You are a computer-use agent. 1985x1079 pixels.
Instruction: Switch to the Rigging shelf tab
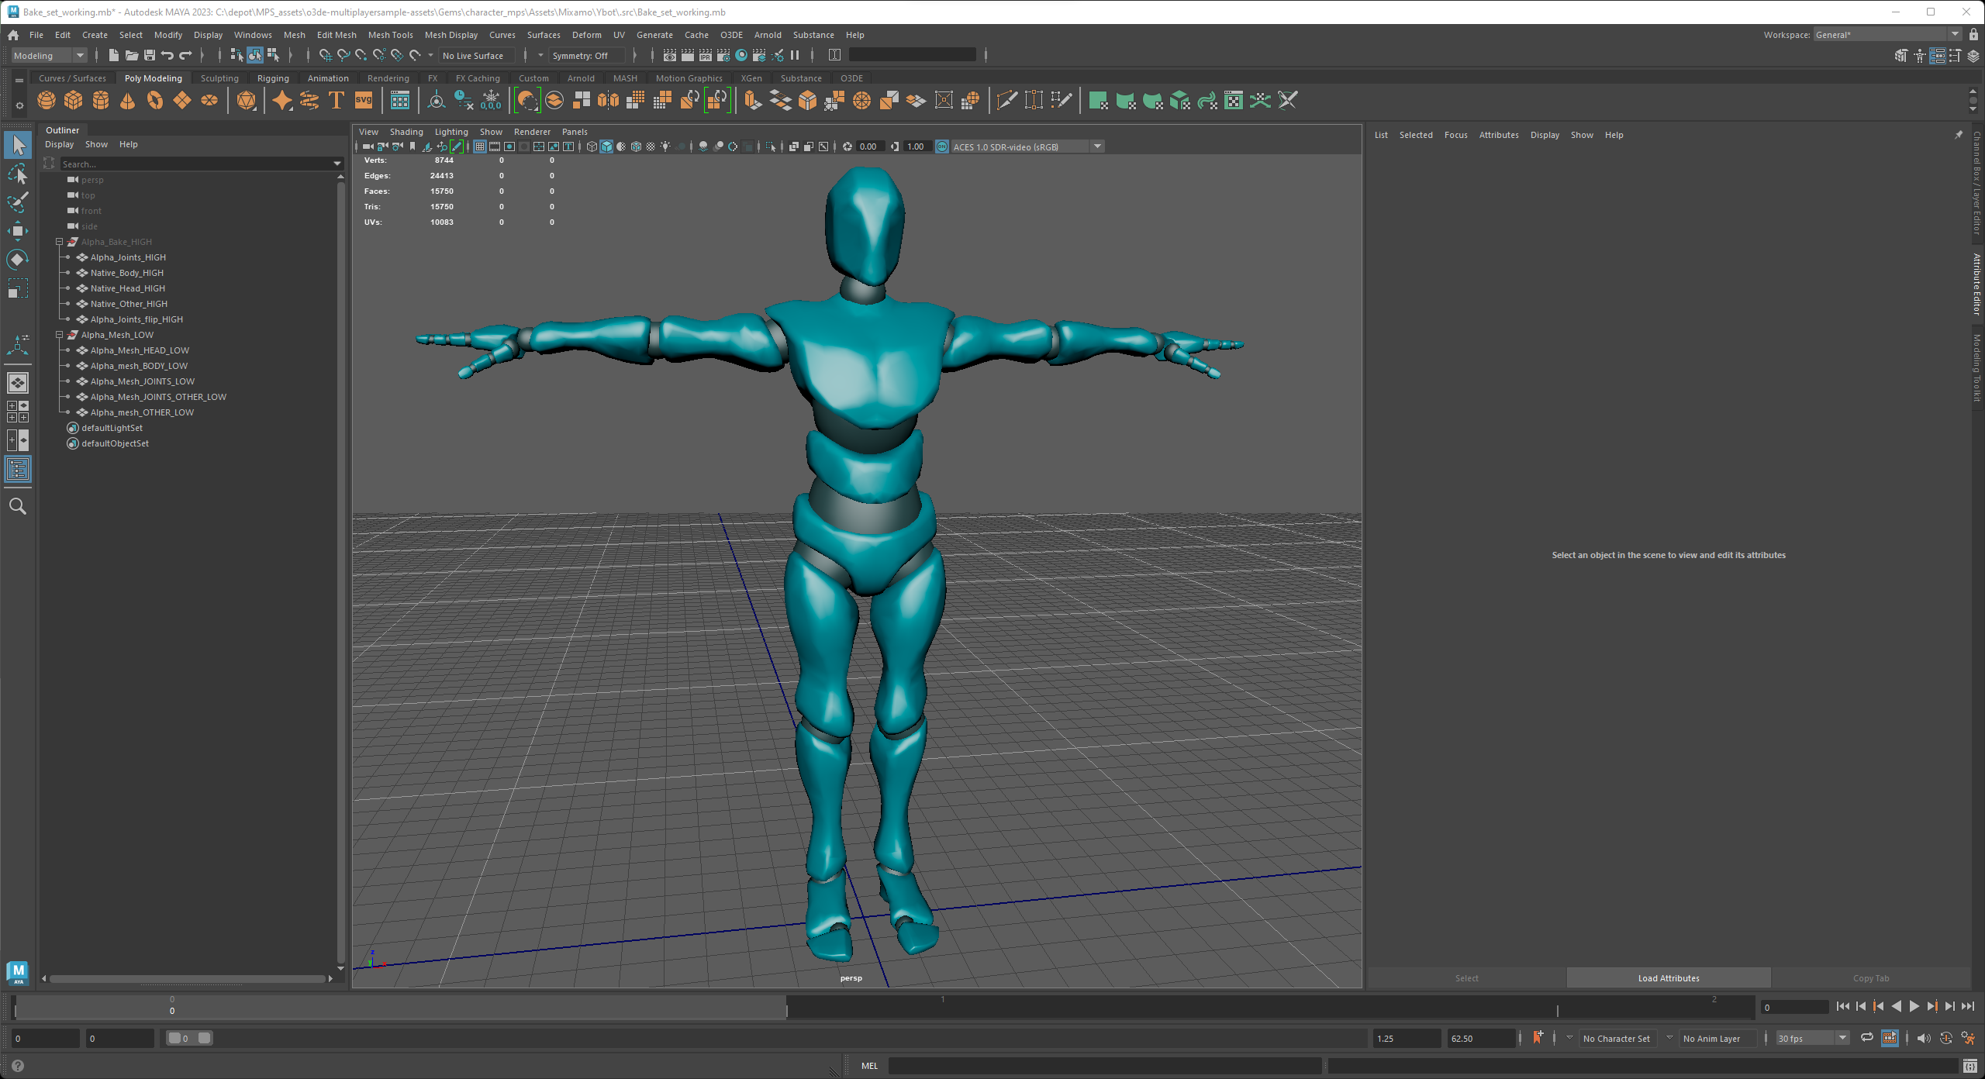[273, 78]
